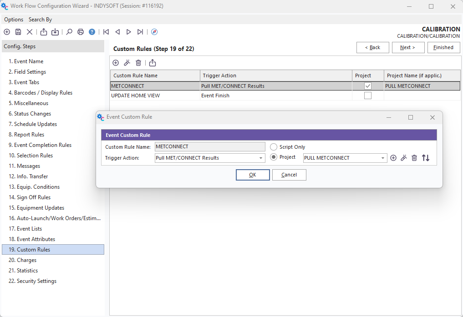Viewport: 463px width, 317px height.
Task: Click the trash icon beside the PULL METCONNECT project dropdown
Action: (x=414, y=158)
